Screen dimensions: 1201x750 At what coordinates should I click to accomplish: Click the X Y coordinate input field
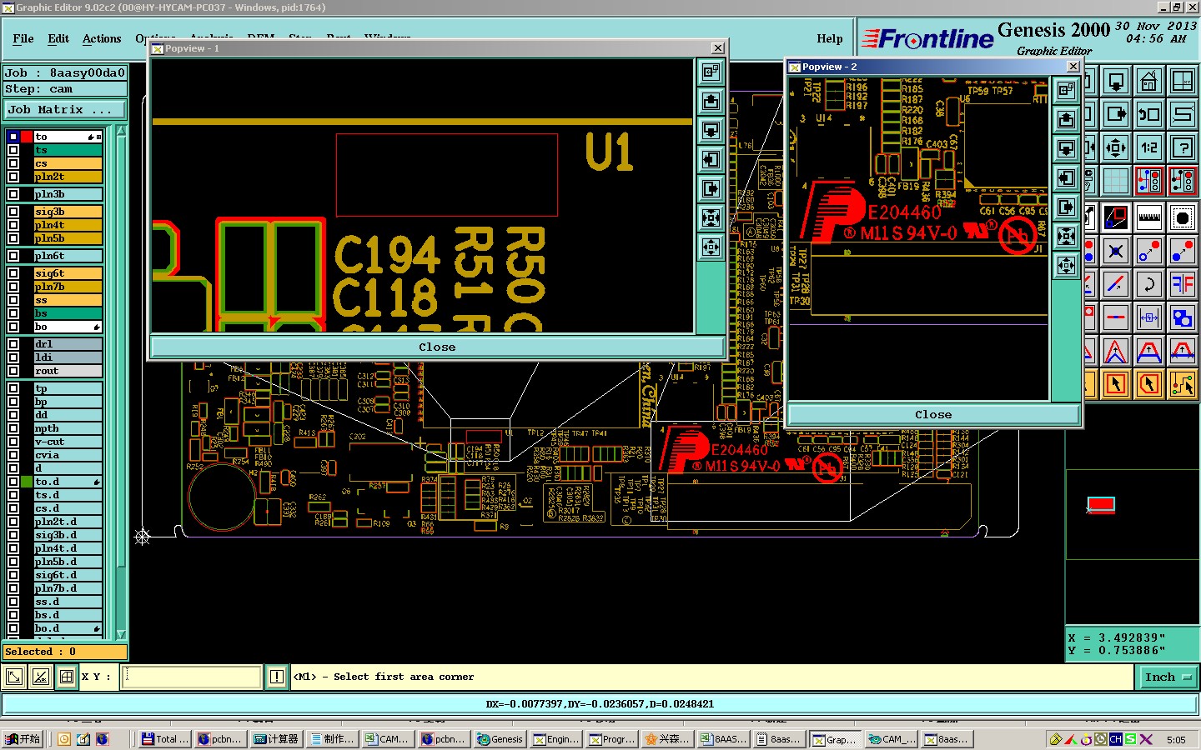[x=192, y=677]
